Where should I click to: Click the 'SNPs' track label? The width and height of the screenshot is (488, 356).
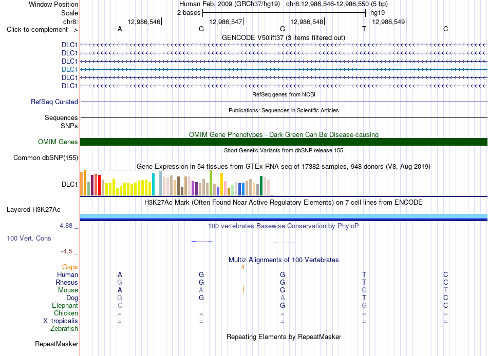pos(69,126)
